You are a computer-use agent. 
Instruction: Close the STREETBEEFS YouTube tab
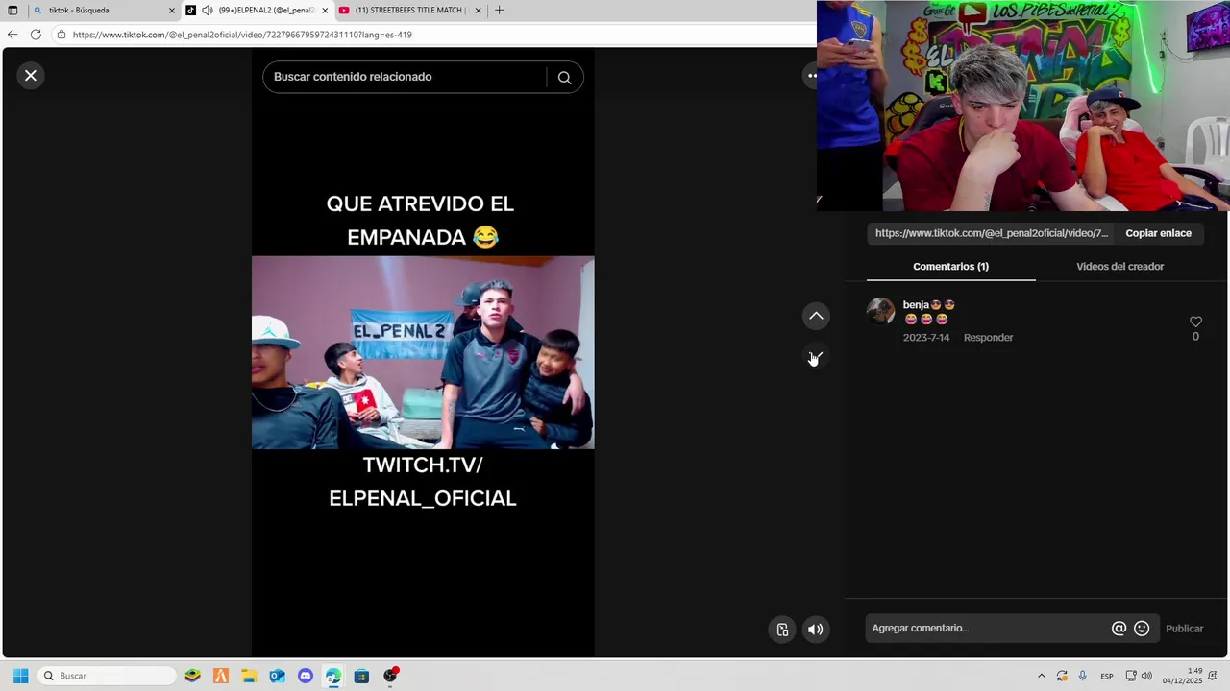(x=478, y=11)
